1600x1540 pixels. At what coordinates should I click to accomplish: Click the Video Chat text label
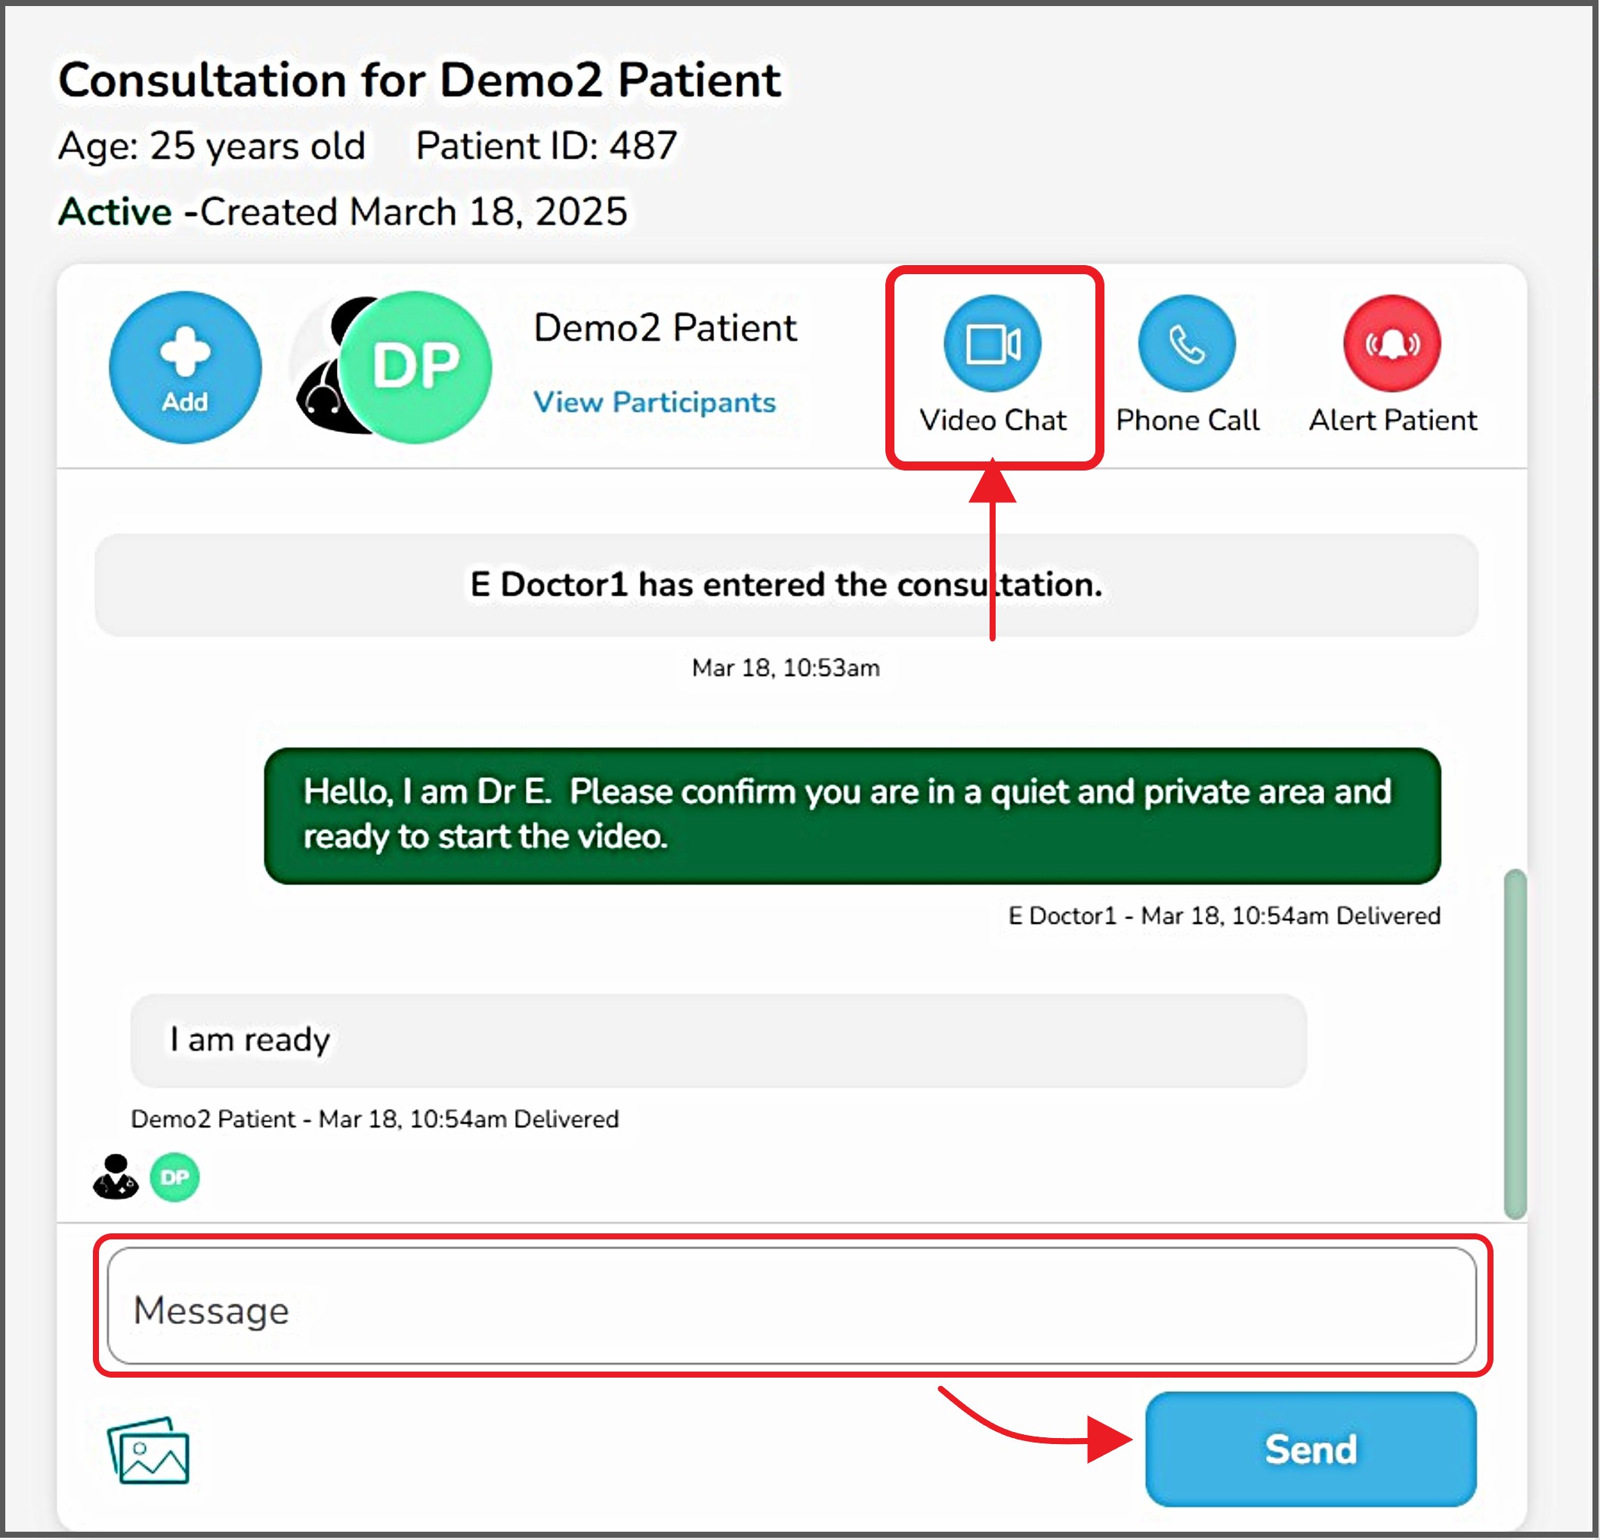point(993,420)
